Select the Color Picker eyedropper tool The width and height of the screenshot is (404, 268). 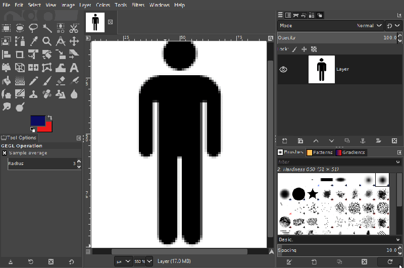pyautogui.click(x=33, y=41)
